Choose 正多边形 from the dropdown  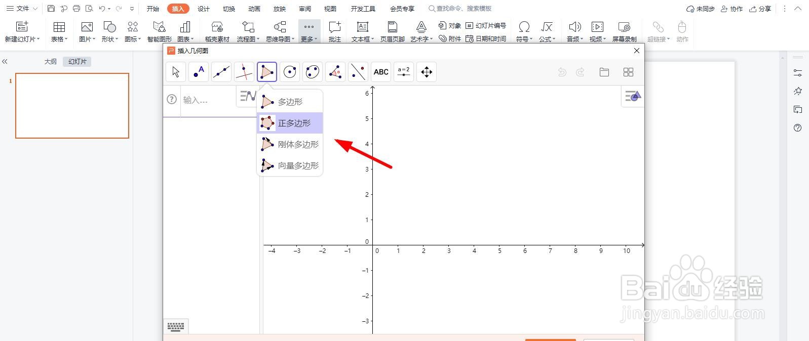tap(290, 123)
